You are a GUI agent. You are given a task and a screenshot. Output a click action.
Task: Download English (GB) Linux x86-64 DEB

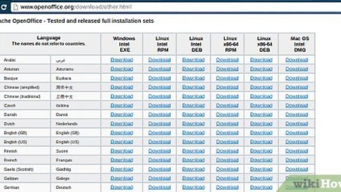pyautogui.click(x=261, y=133)
